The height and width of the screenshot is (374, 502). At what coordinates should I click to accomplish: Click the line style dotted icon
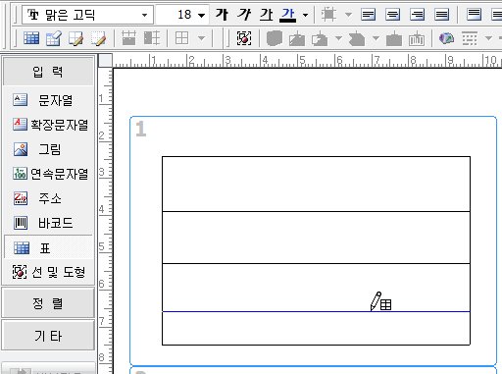point(470,38)
